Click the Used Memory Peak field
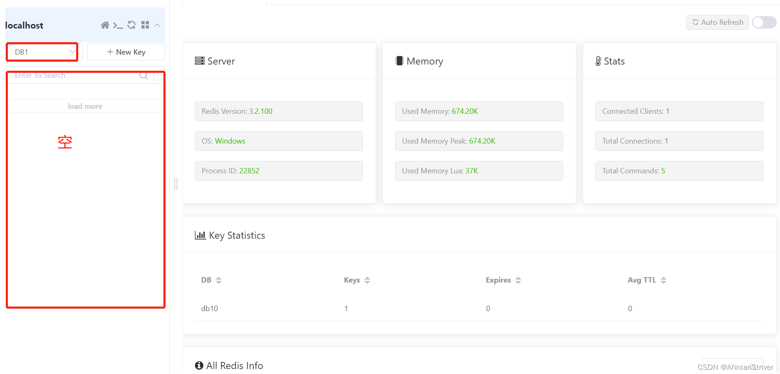This screenshot has width=780, height=374. pyautogui.click(x=479, y=141)
